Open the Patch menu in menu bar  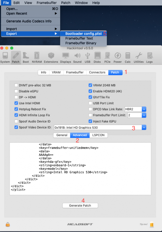pyautogui.click(x=66, y=3)
